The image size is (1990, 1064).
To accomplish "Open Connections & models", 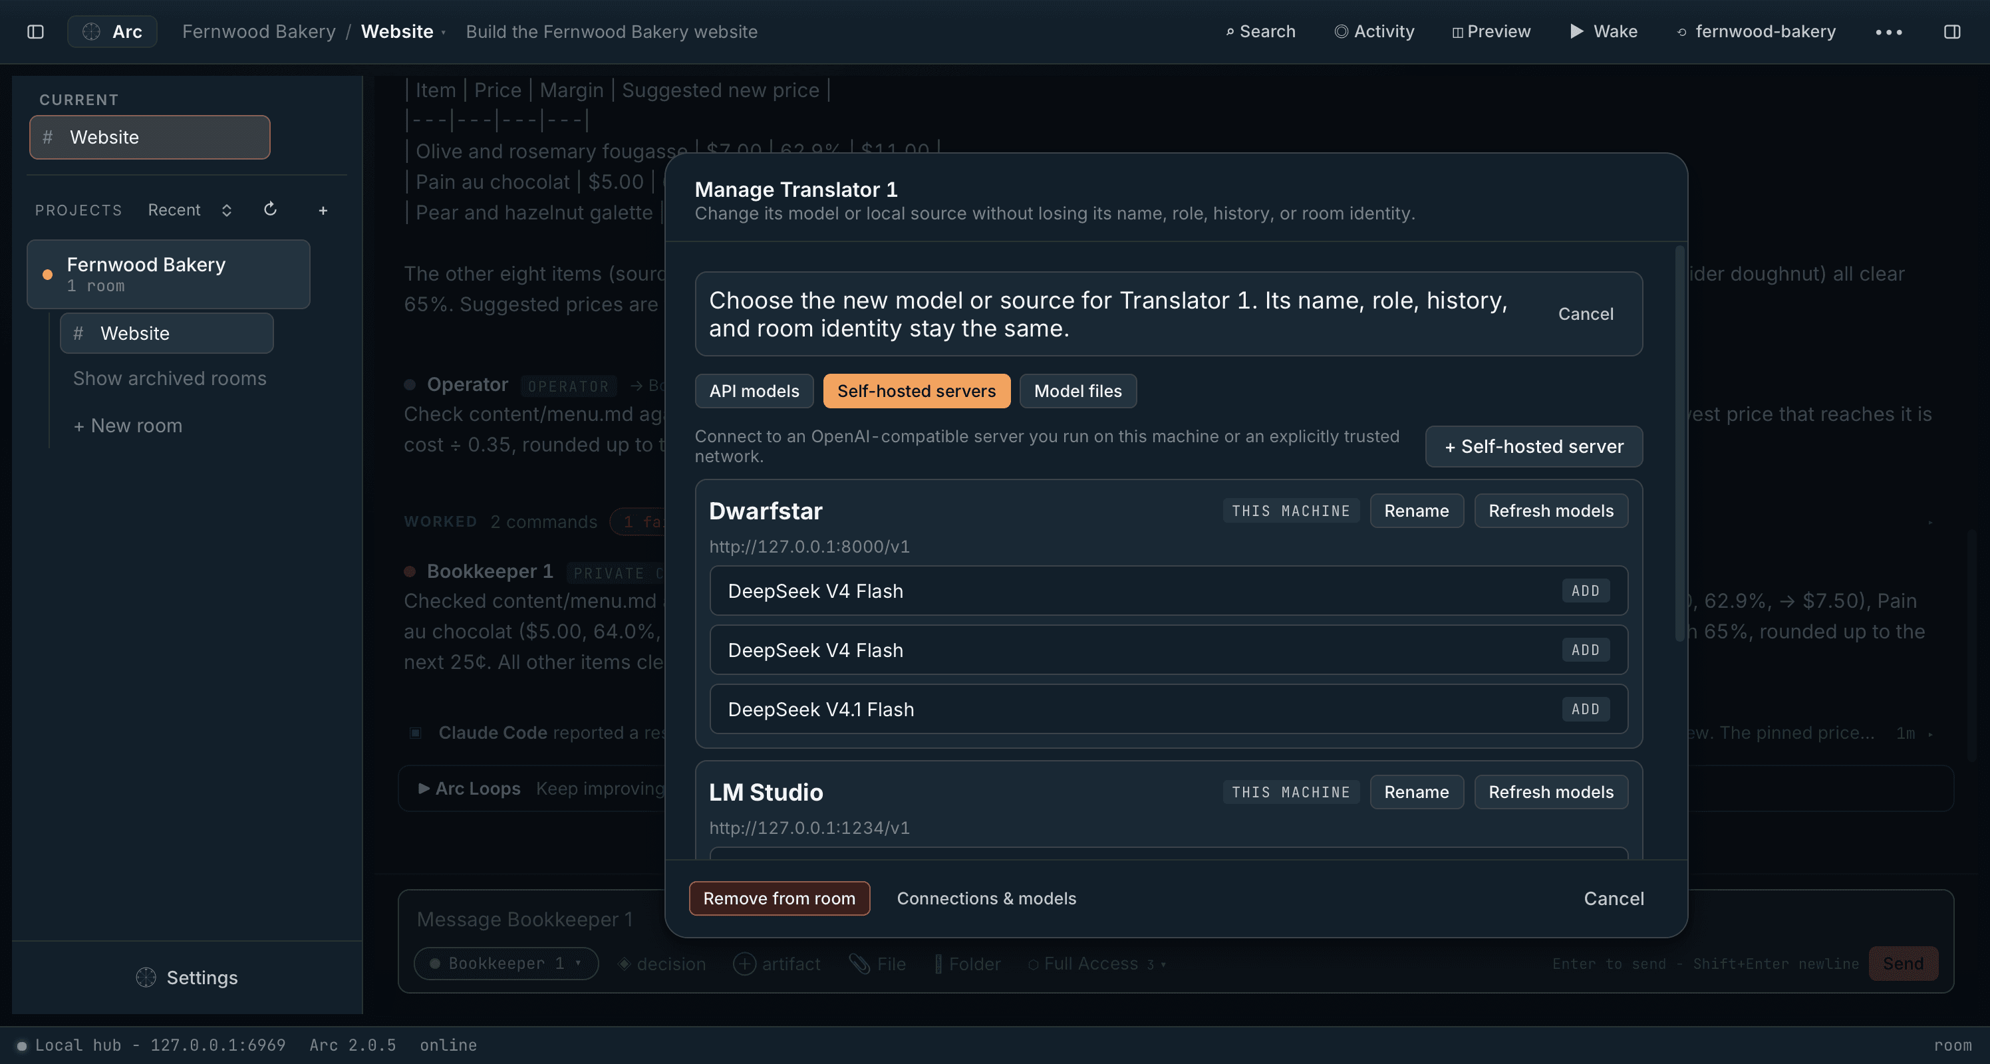I will (x=986, y=898).
